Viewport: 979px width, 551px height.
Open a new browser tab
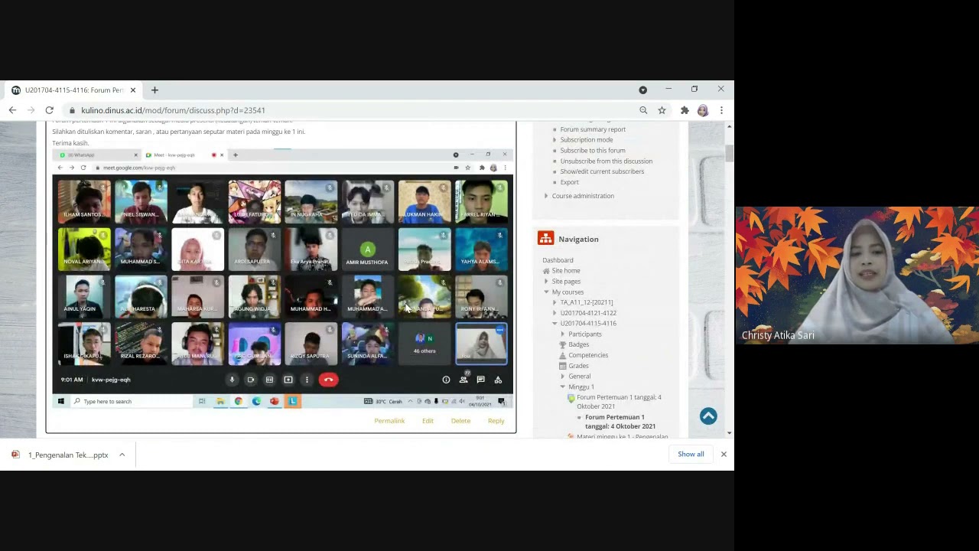pyautogui.click(x=154, y=90)
